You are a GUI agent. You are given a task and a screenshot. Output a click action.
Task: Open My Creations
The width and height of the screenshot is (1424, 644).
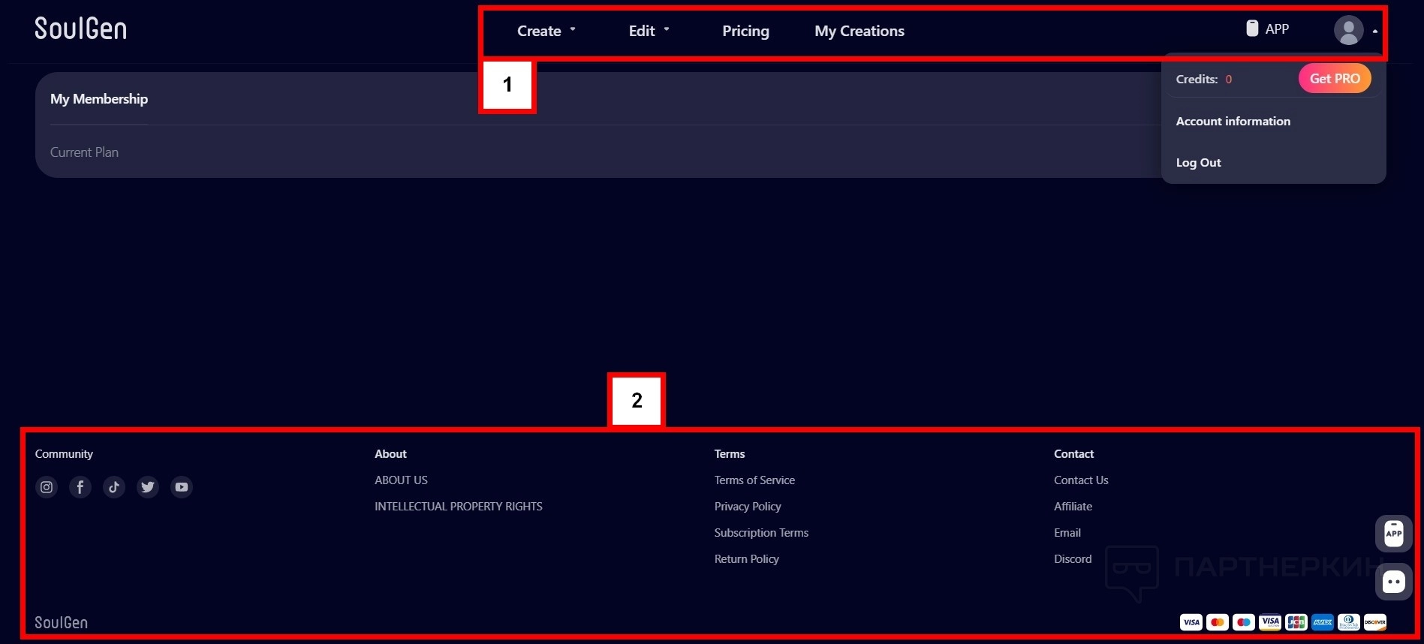tap(860, 31)
